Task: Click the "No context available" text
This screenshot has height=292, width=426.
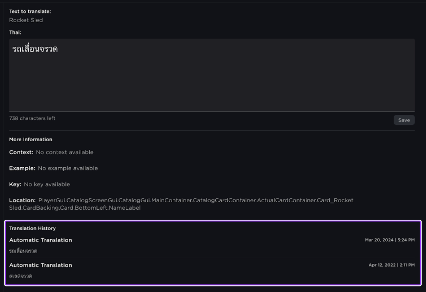Action: click(64, 152)
